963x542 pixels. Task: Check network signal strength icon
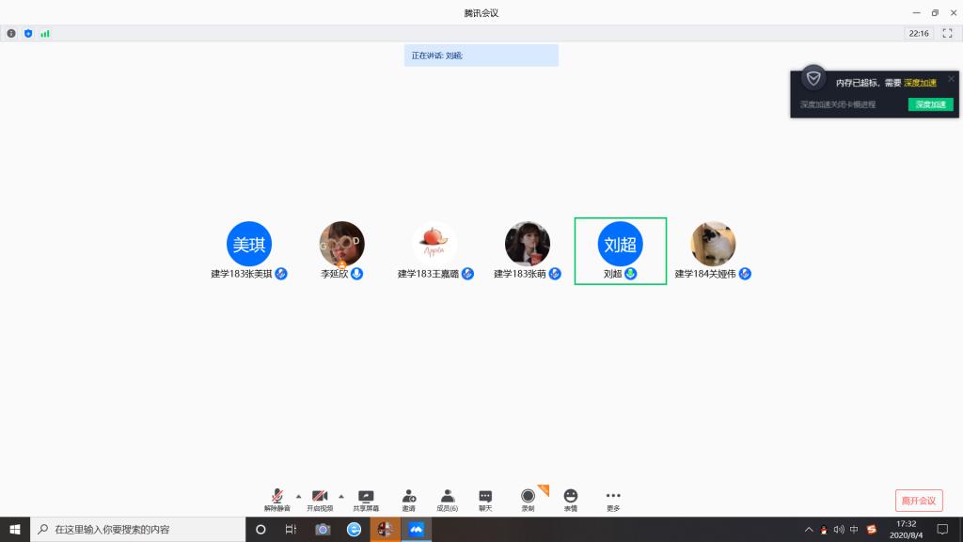click(x=45, y=33)
